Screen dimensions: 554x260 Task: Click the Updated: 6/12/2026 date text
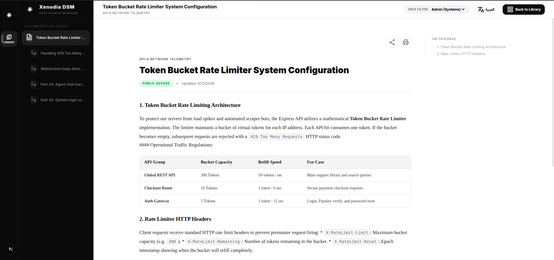point(198,84)
